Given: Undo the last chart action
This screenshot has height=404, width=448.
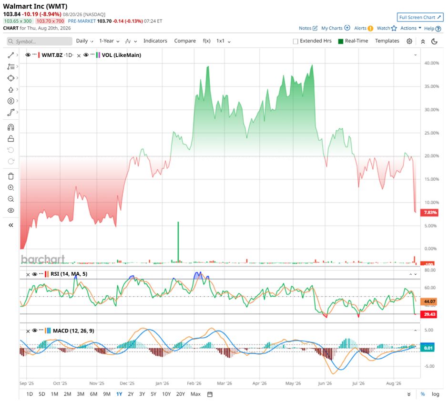Looking at the screenshot, I should pos(11,150).
